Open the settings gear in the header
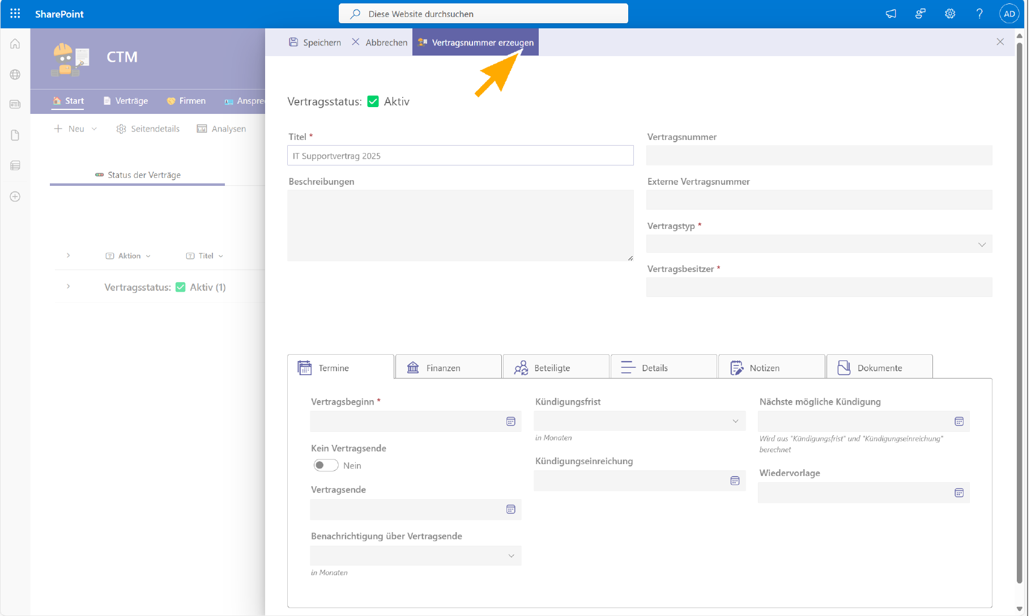 point(950,14)
